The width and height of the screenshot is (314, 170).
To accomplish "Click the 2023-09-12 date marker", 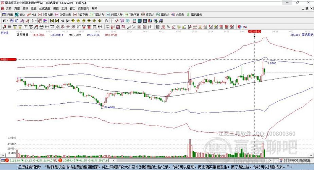I will 254,32.
